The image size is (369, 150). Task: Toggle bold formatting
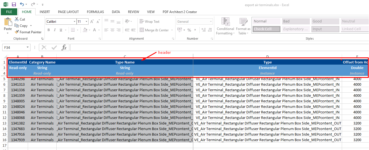click(49, 30)
